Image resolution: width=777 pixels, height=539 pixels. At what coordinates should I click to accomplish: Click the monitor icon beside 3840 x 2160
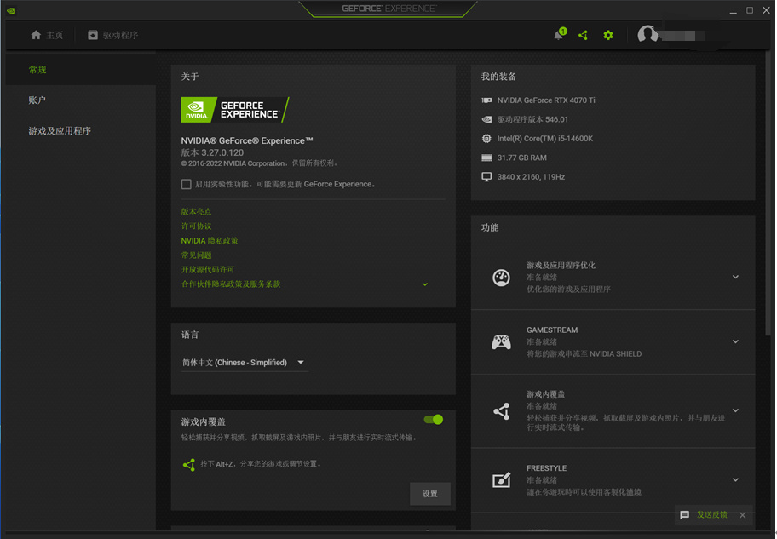[x=486, y=177]
